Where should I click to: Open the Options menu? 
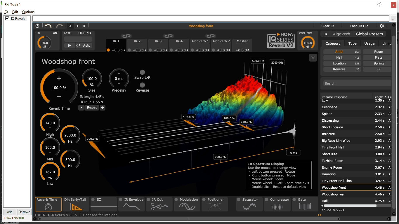[x=28, y=12]
